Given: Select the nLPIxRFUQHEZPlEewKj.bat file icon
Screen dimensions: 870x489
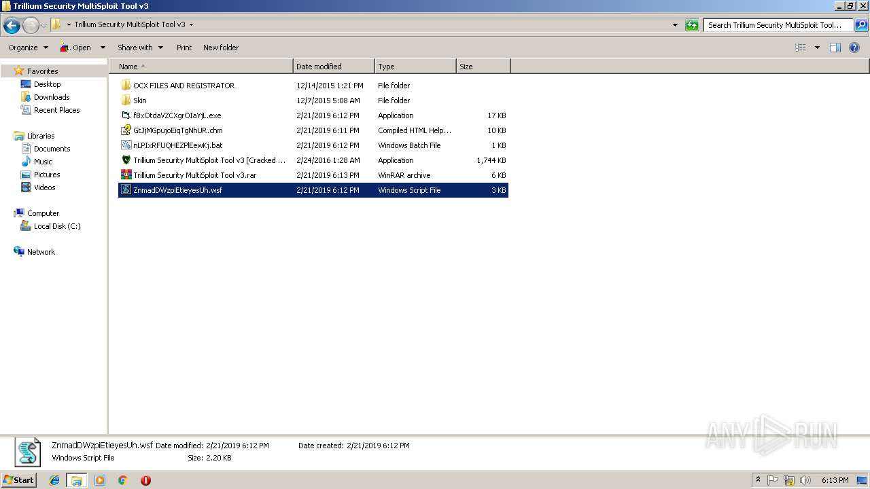Looking at the screenshot, I should (126, 145).
